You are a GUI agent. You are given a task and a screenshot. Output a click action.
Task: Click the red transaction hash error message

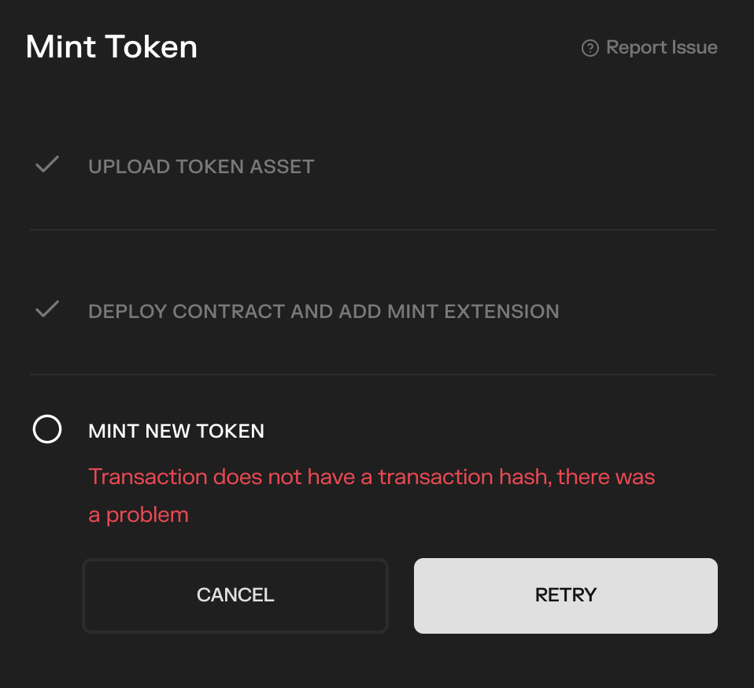[371, 477]
